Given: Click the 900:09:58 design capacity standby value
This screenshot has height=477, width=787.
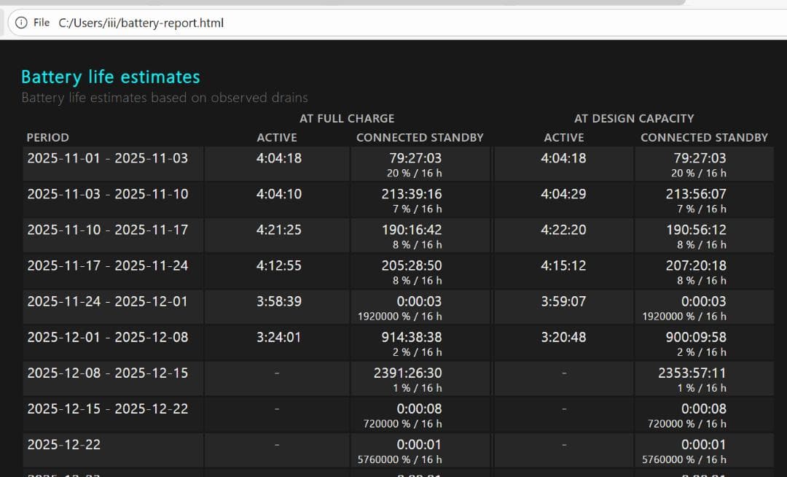Looking at the screenshot, I should pos(696,337).
